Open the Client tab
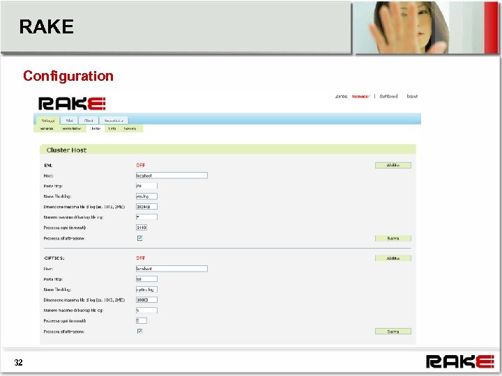The width and height of the screenshot is (502, 376). (x=89, y=120)
